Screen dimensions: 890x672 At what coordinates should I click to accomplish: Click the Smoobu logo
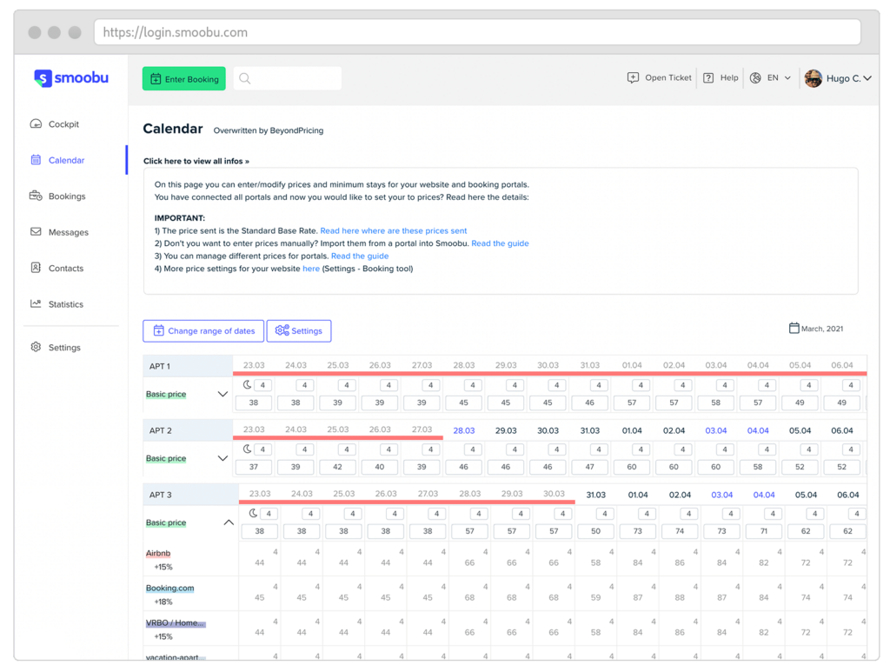pos(71,77)
